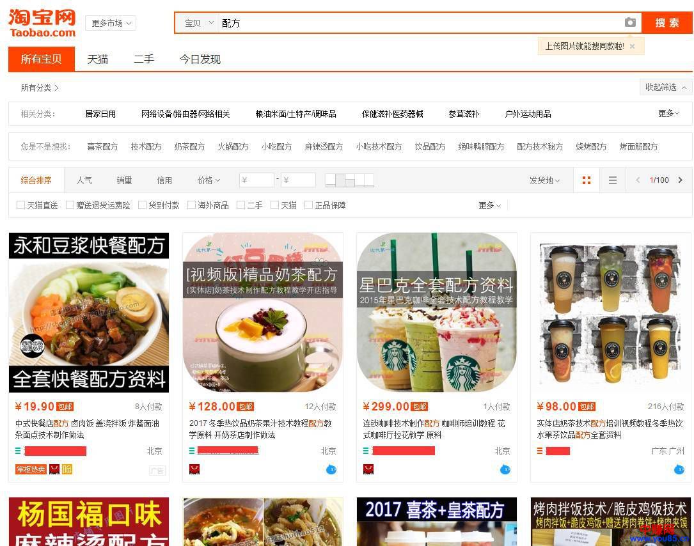Enable the 天猫直送 checkbox
This screenshot has height=546, width=694.
[x=21, y=205]
